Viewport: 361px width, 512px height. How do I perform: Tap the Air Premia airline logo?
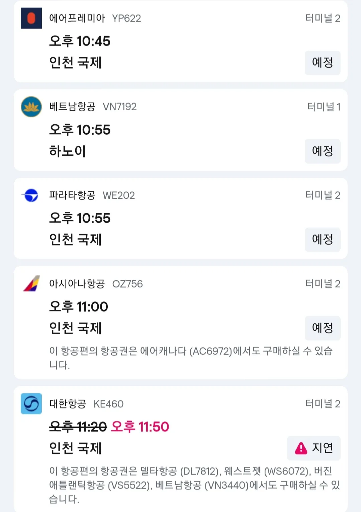click(31, 18)
